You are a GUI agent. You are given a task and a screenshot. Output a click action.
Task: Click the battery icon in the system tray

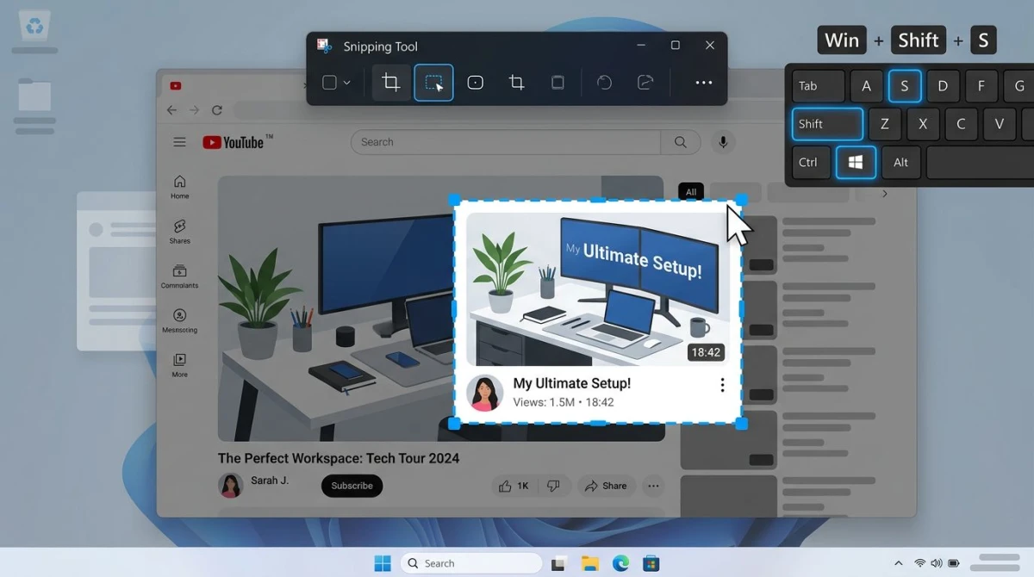pos(954,563)
